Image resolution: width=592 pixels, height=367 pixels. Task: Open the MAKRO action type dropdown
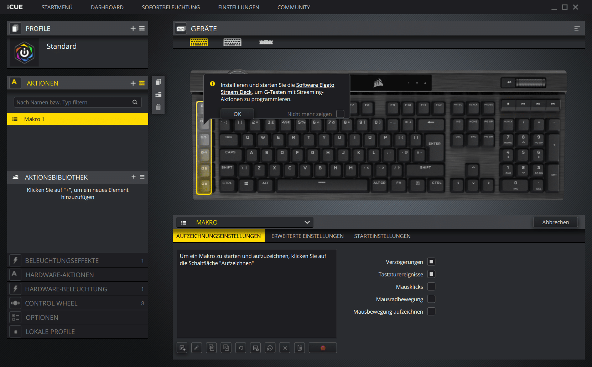[245, 222]
